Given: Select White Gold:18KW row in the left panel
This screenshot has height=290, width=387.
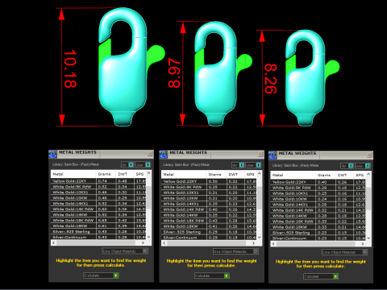Looking at the screenshot, I should pos(98,226).
